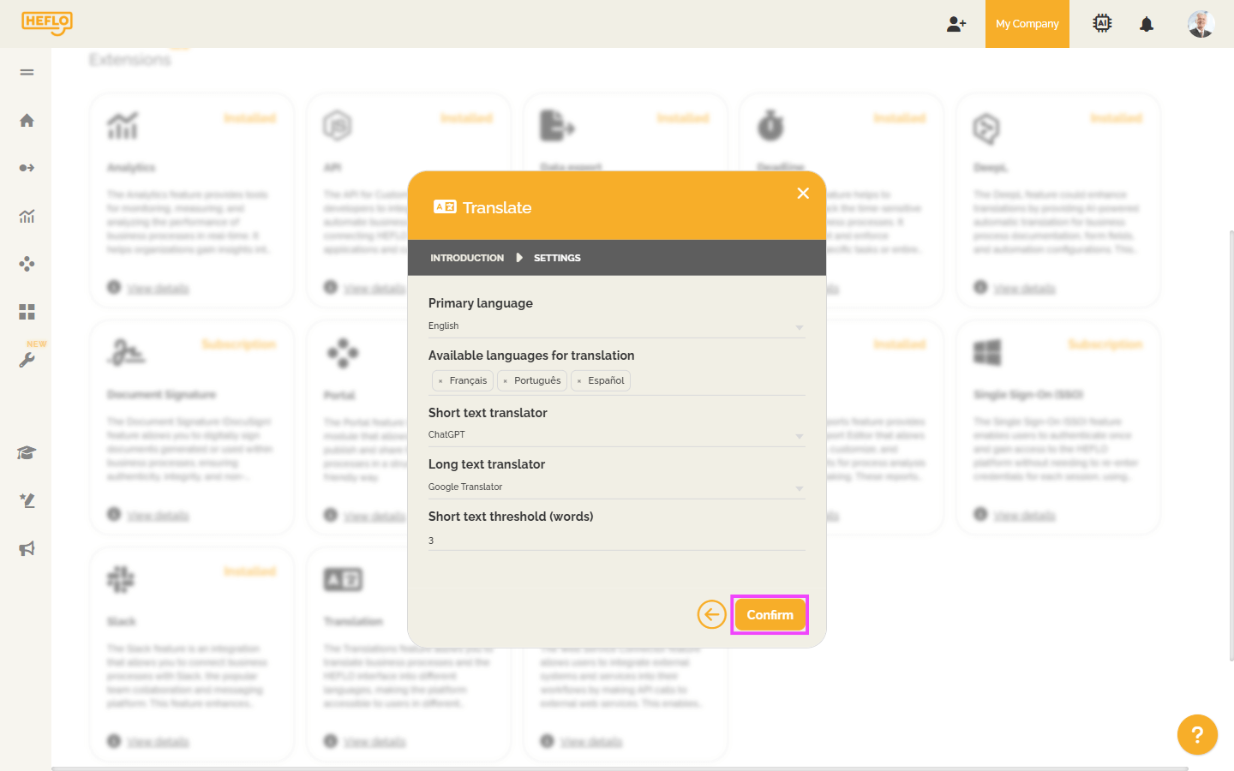Click the Short text threshold field
This screenshot has height=771, width=1234.
(x=616, y=541)
